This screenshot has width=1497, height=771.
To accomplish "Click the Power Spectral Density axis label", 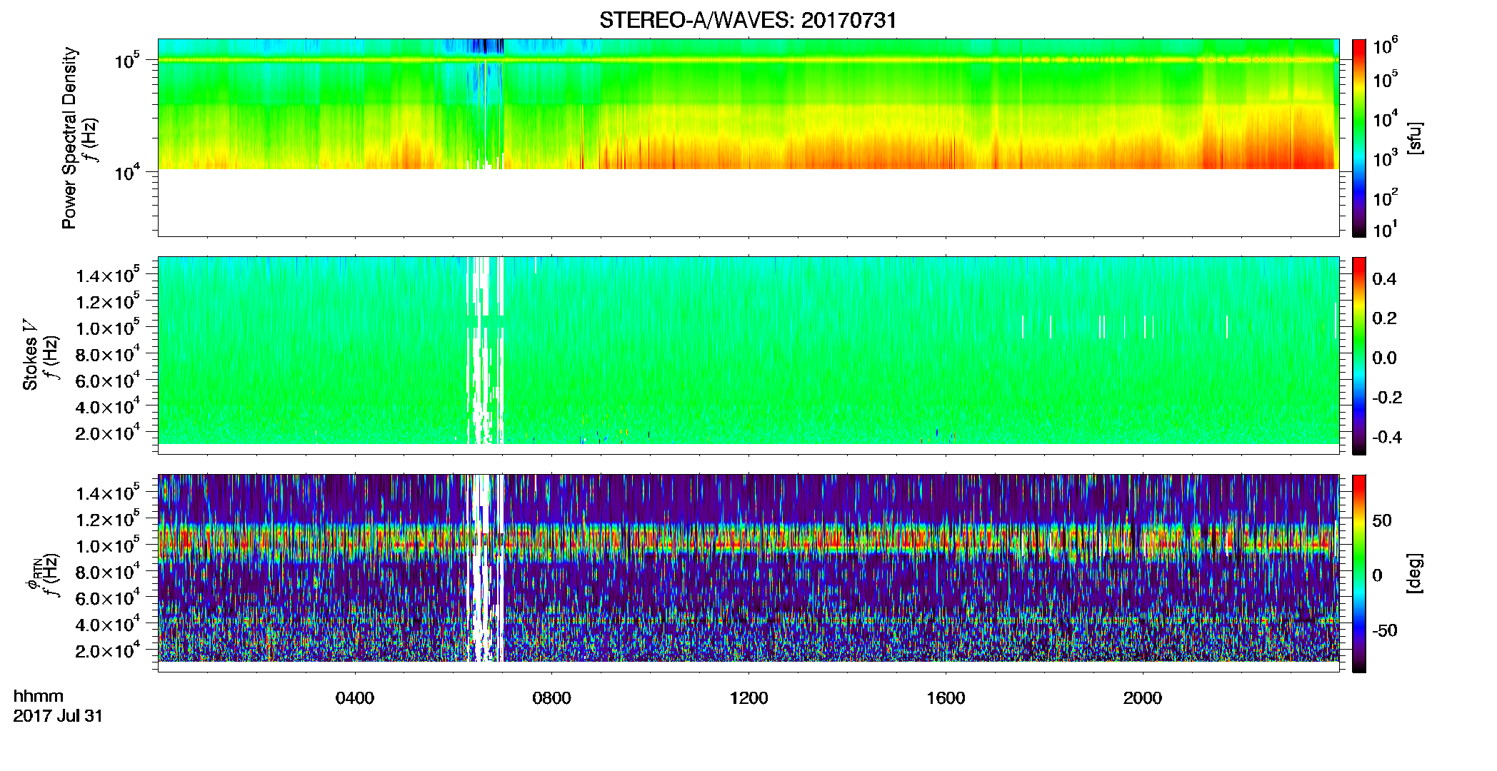I will tap(69, 138).
